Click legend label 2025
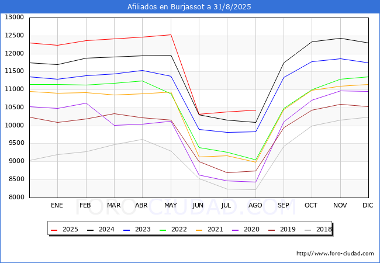 coord(70,229)
